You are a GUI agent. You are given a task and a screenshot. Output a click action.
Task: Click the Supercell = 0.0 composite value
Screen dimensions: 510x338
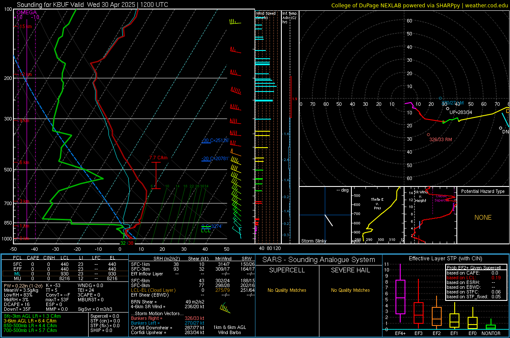click(x=105, y=316)
